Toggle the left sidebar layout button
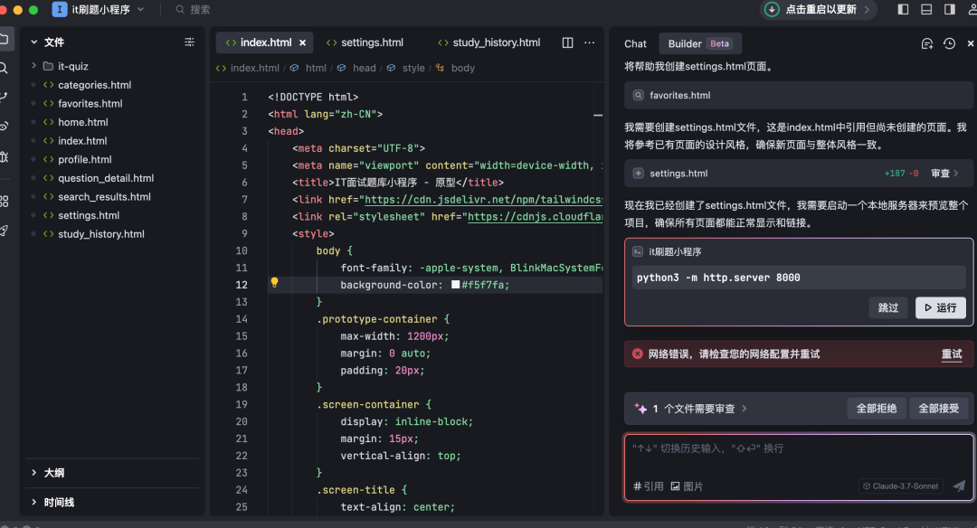Screen dimensions: 977x528 903,10
